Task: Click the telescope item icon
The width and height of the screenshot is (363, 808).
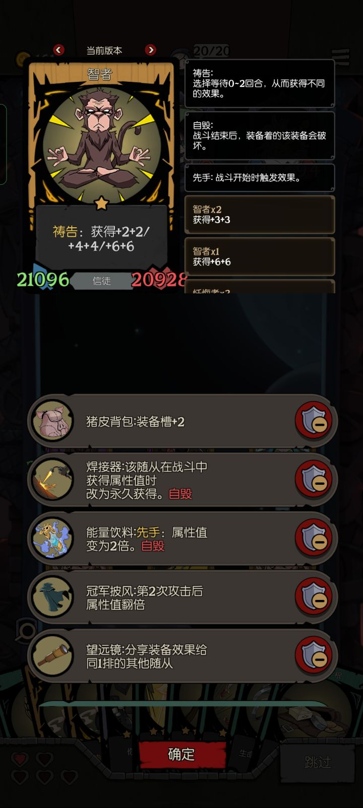Action: point(53,655)
